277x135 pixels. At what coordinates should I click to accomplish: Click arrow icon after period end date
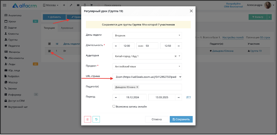click(x=179, y=97)
